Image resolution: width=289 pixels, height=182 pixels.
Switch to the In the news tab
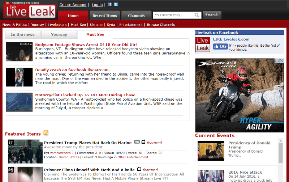(23, 35)
